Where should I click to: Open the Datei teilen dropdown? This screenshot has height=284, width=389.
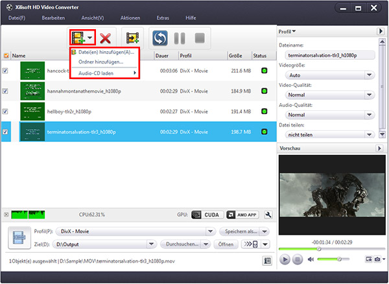[330, 135]
